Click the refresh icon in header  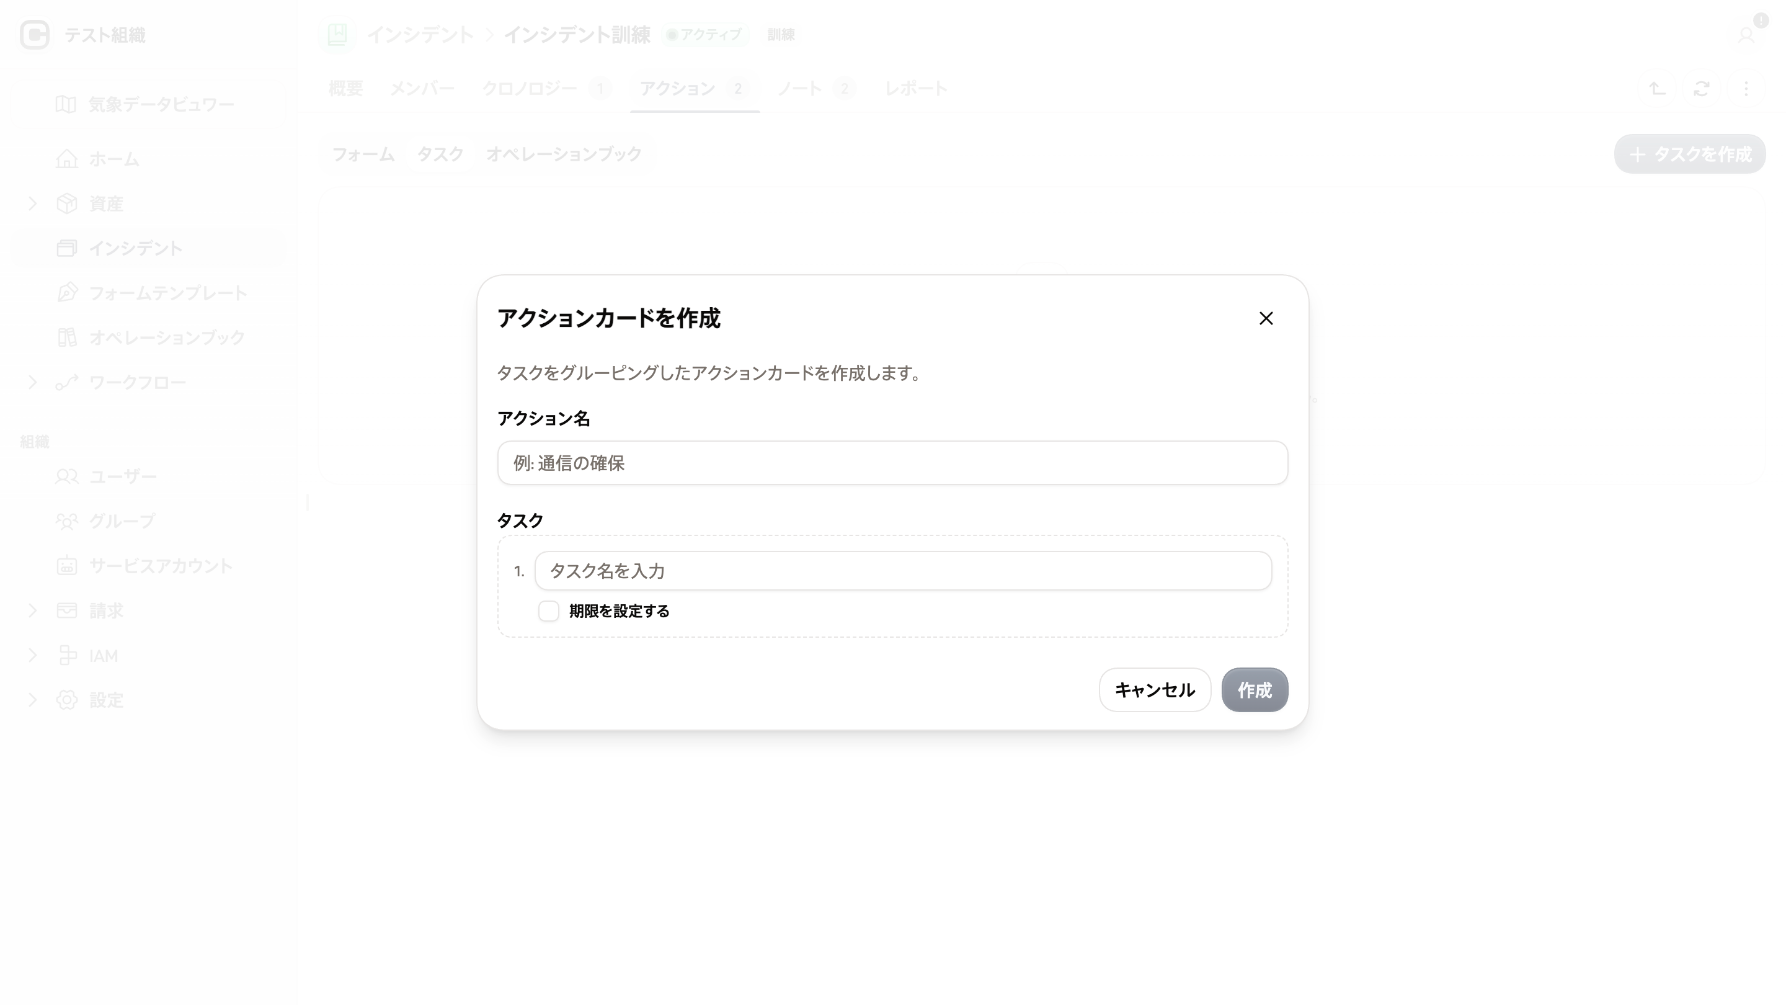1702,89
